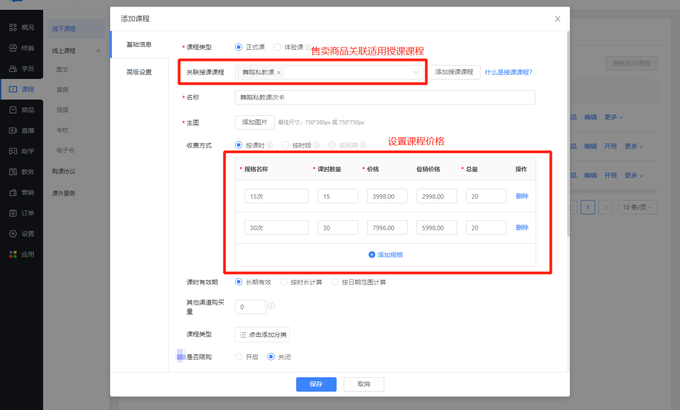Image resolution: width=680 pixels, height=410 pixels.
Task: Turn on purchase limit with 开启
Action: 239,357
